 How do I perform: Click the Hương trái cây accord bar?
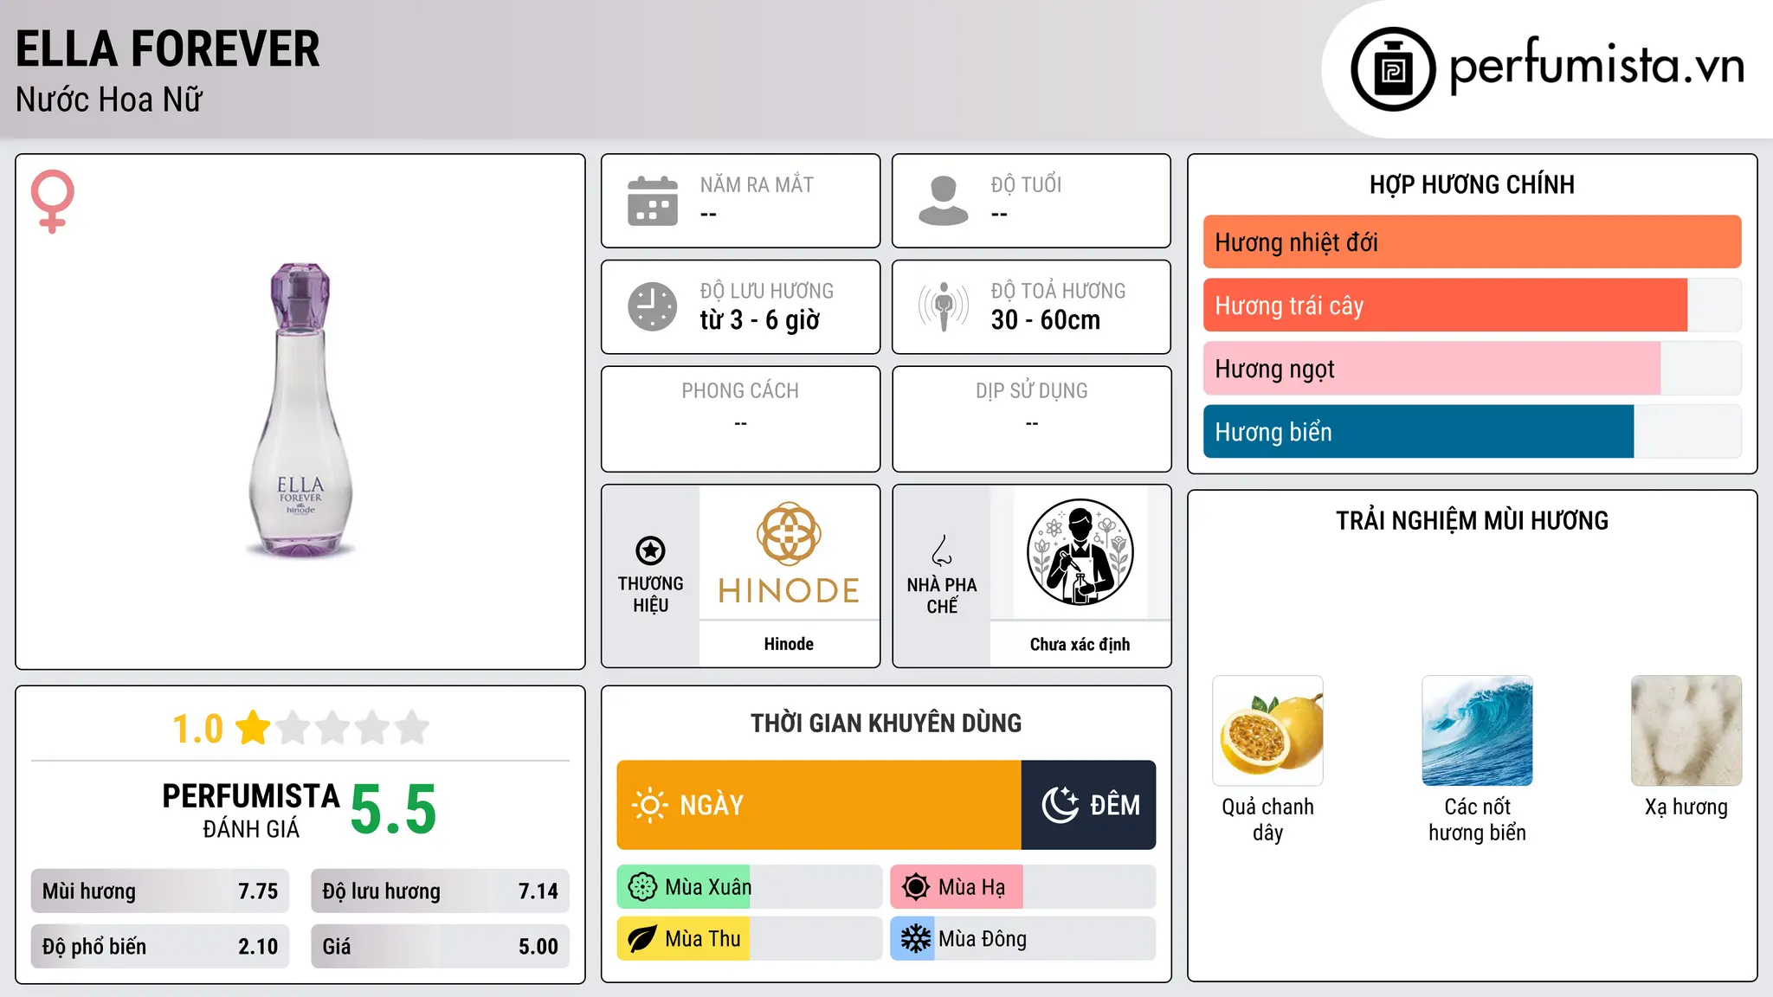1472,306
